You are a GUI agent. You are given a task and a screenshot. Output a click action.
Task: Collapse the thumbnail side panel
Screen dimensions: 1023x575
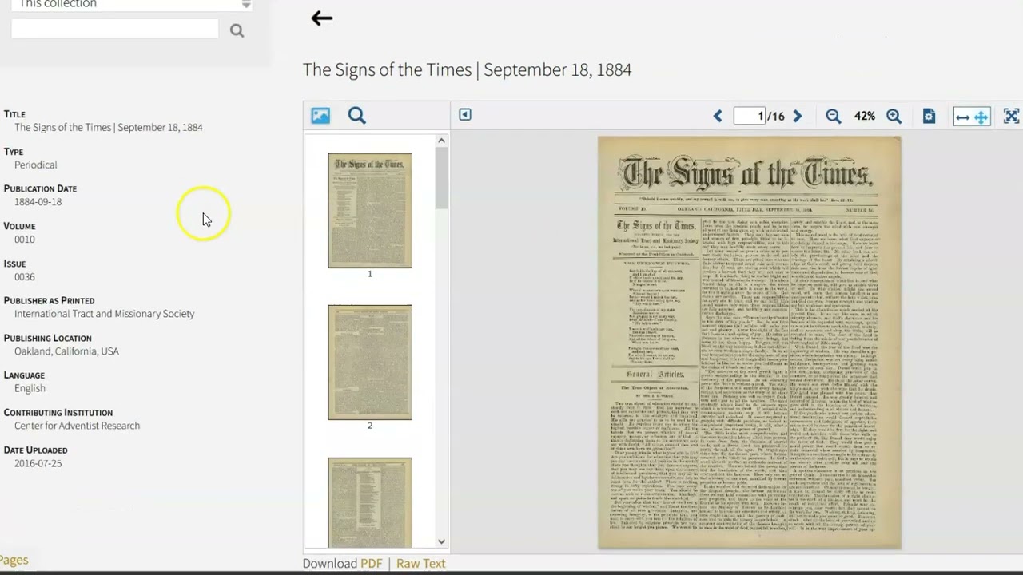(465, 115)
